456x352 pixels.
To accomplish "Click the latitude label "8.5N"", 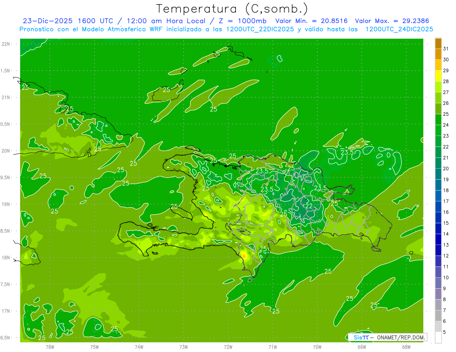I will point(6,231).
